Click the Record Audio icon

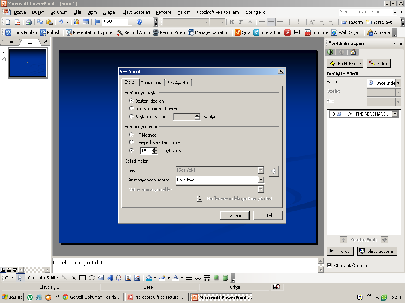click(x=120, y=32)
